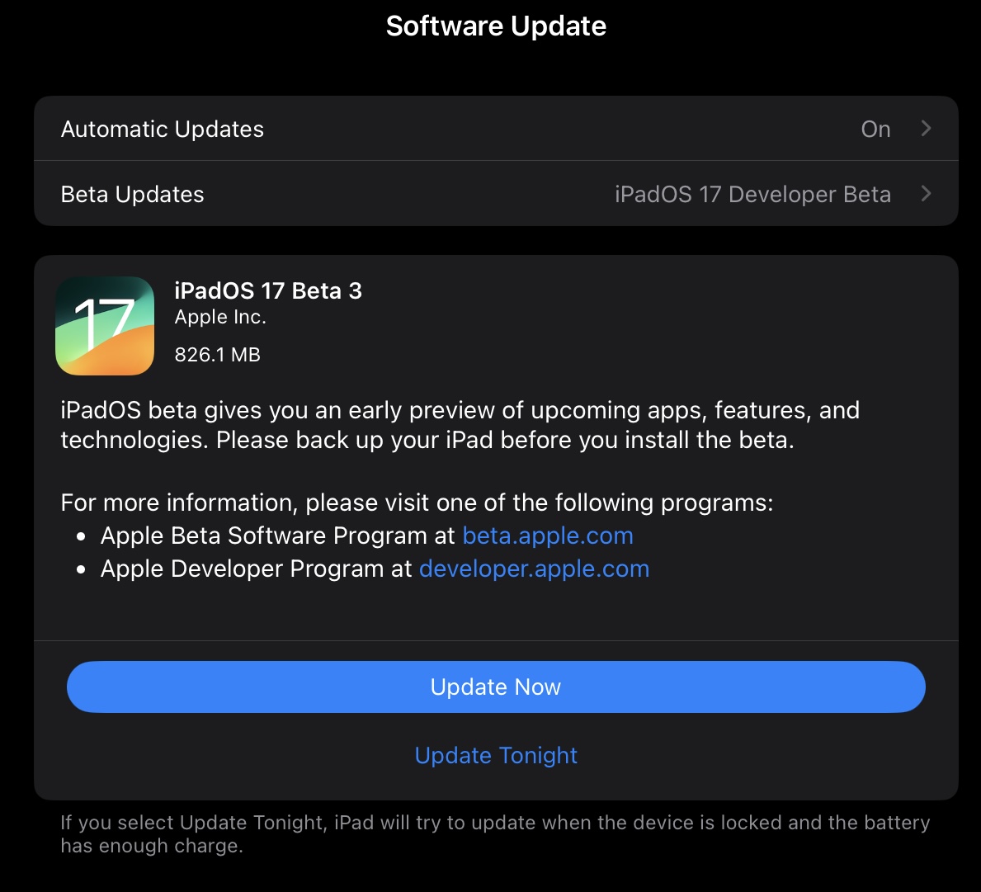Tap the "For more information" line
981x892 pixels.
click(417, 503)
